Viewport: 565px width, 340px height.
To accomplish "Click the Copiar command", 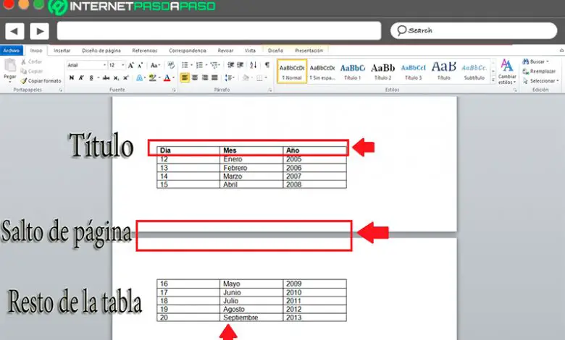I will click(32, 71).
